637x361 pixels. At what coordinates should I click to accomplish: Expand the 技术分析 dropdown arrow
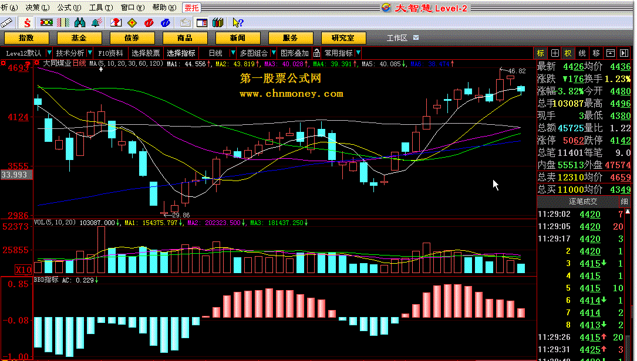90,53
